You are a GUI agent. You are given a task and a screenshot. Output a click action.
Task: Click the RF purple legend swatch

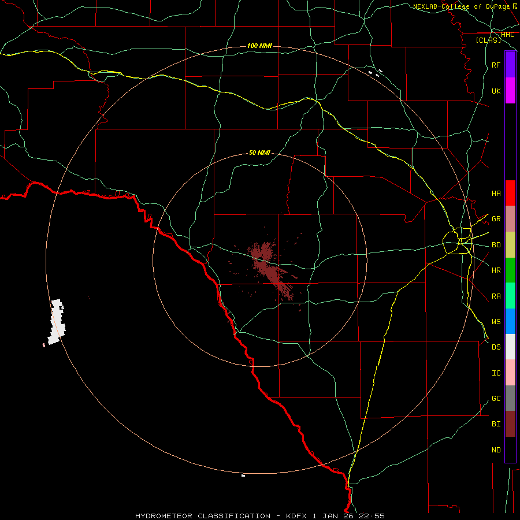pyautogui.click(x=510, y=65)
